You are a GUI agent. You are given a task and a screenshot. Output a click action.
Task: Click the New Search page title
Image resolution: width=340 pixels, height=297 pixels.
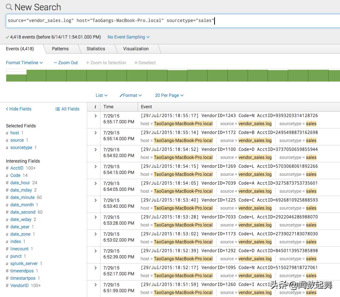point(38,7)
